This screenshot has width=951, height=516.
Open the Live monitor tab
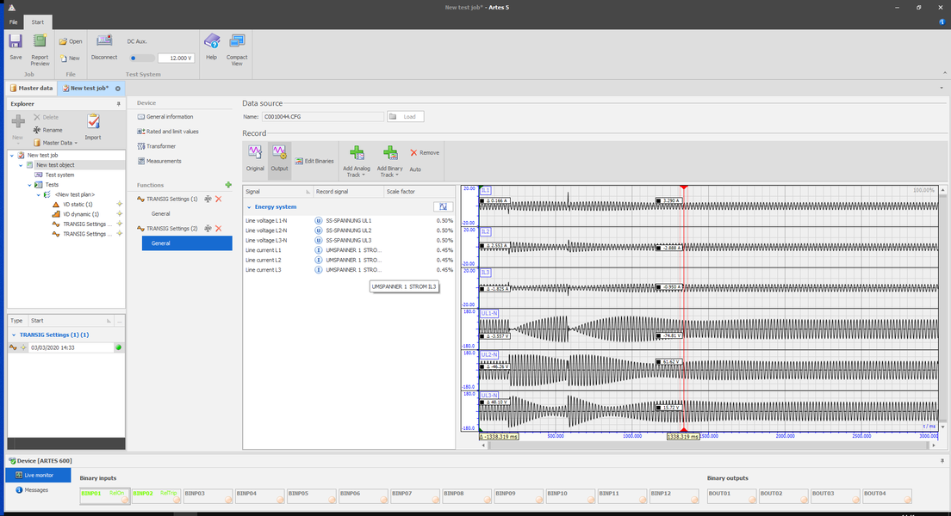coord(38,476)
